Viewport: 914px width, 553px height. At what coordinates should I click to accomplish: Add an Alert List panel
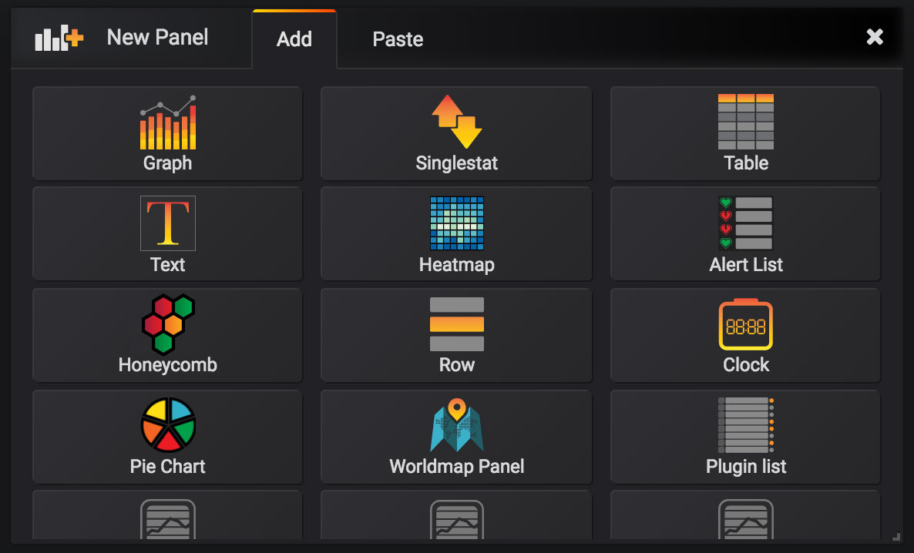tap(744, 233)
